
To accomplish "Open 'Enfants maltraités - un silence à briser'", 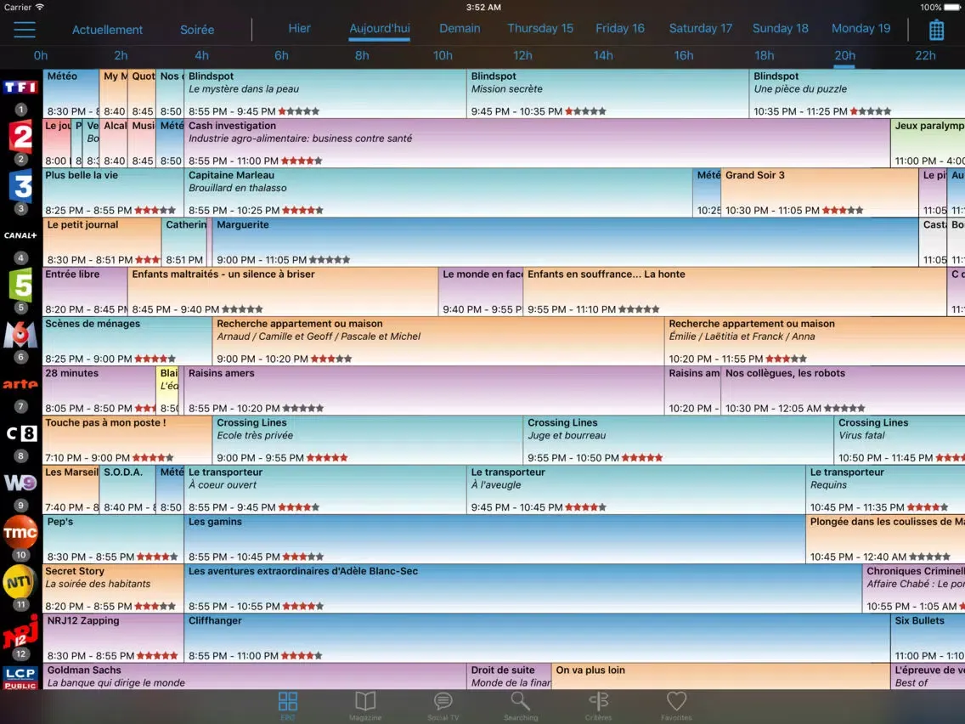I will point(283,291).
